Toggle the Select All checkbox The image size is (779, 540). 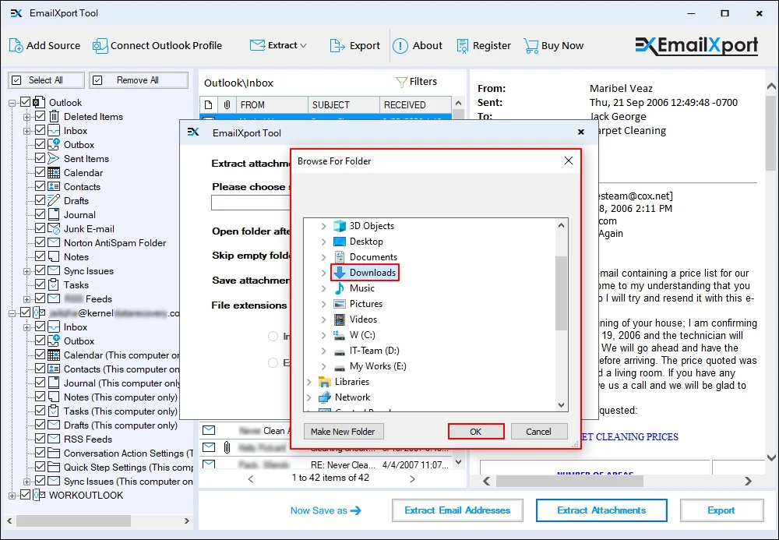point(16,80)
